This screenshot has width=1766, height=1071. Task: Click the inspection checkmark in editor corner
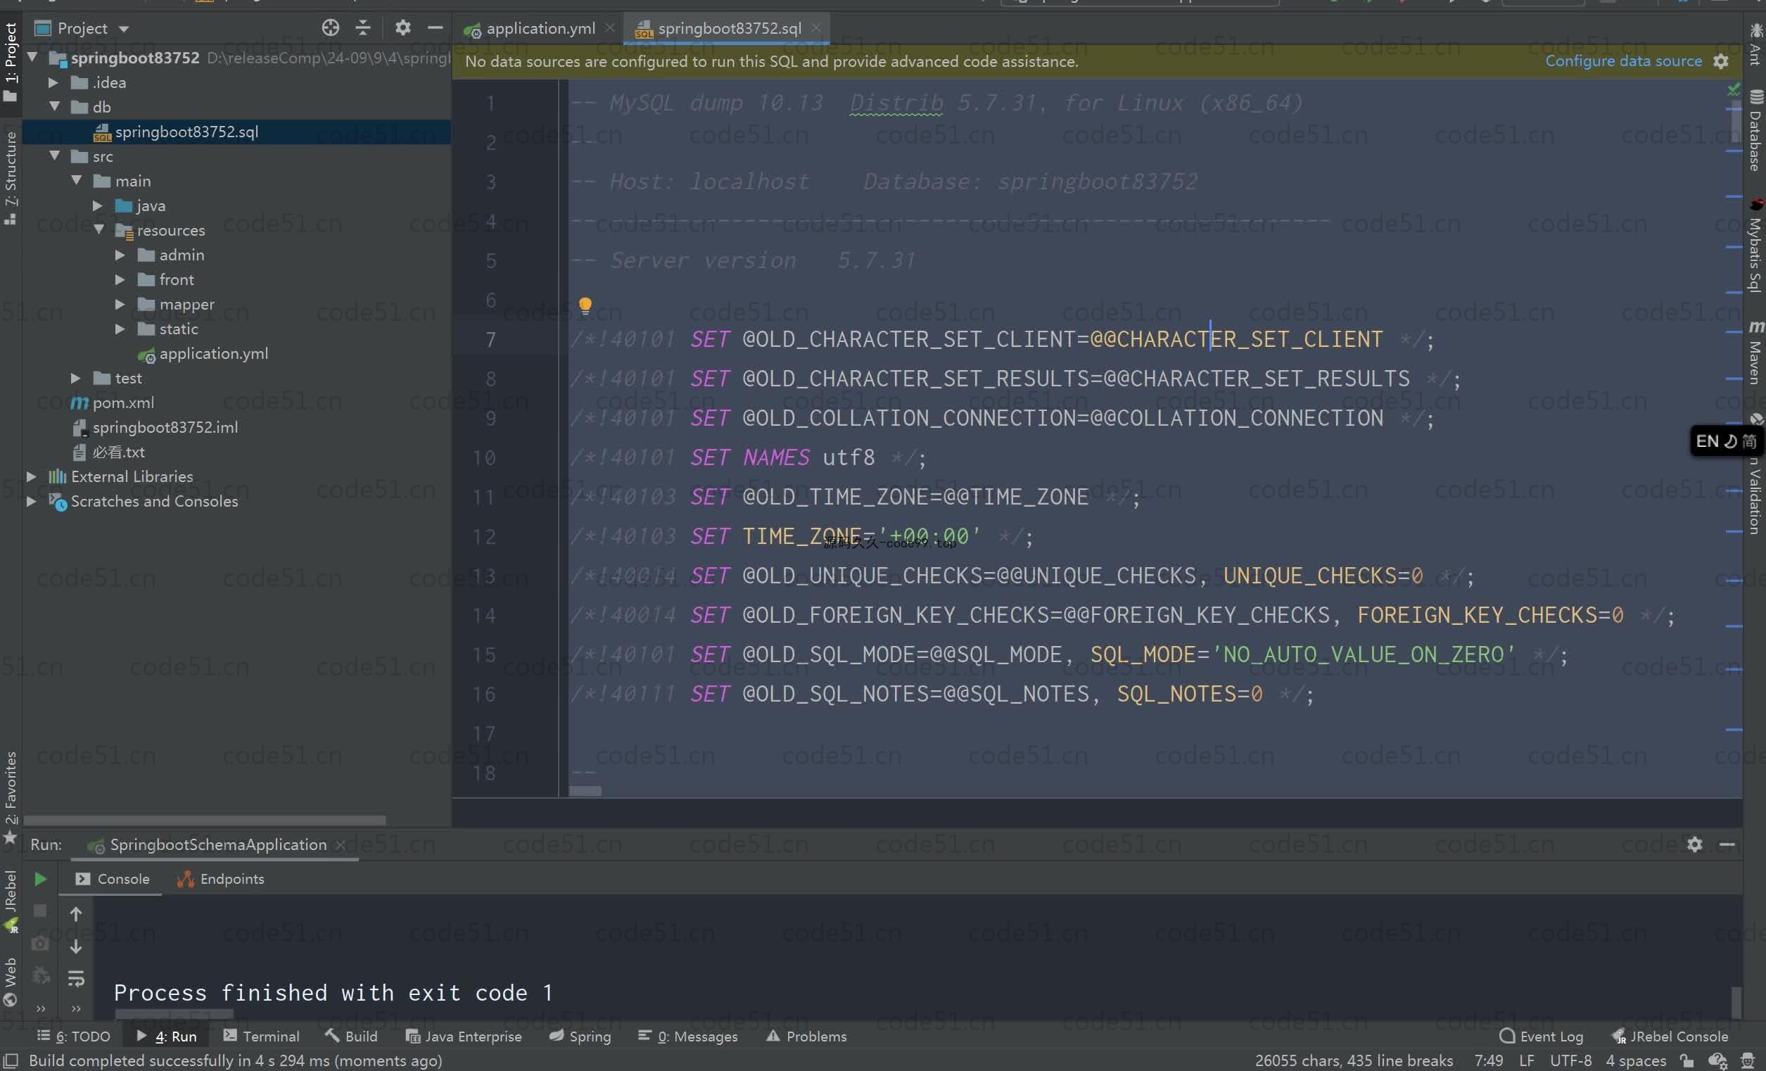coord(1734,89)
